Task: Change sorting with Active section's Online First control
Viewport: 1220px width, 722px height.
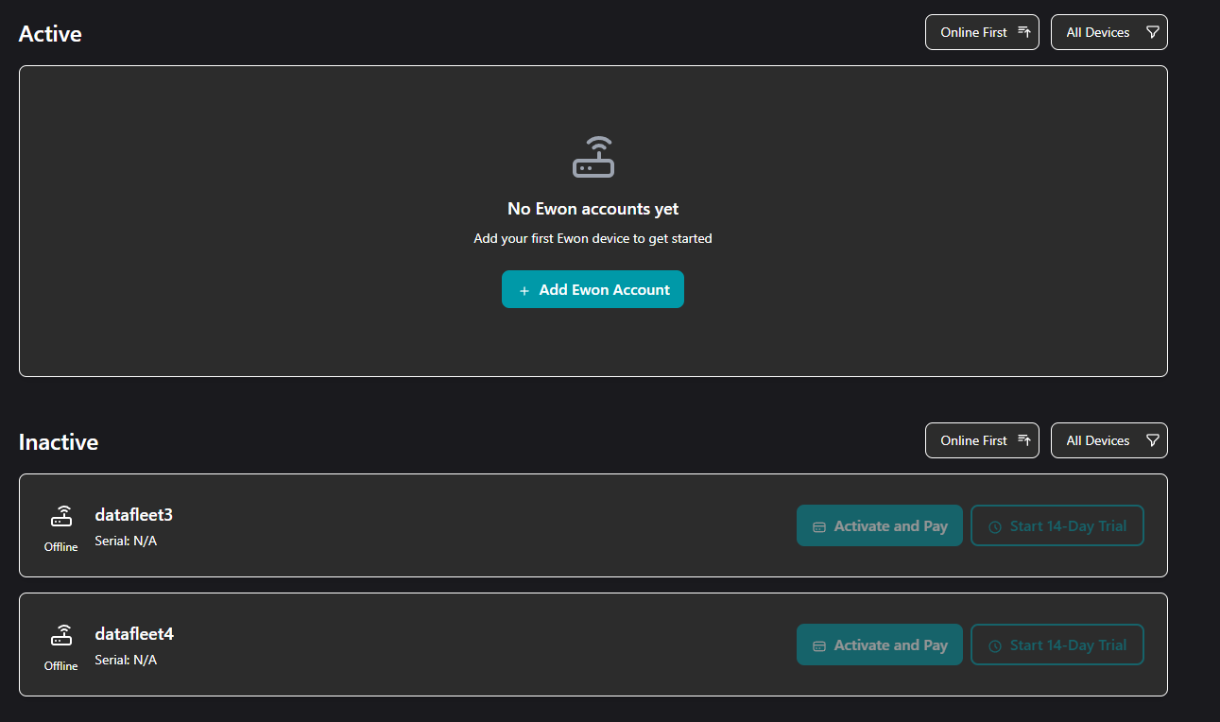Action: point(982,31)
